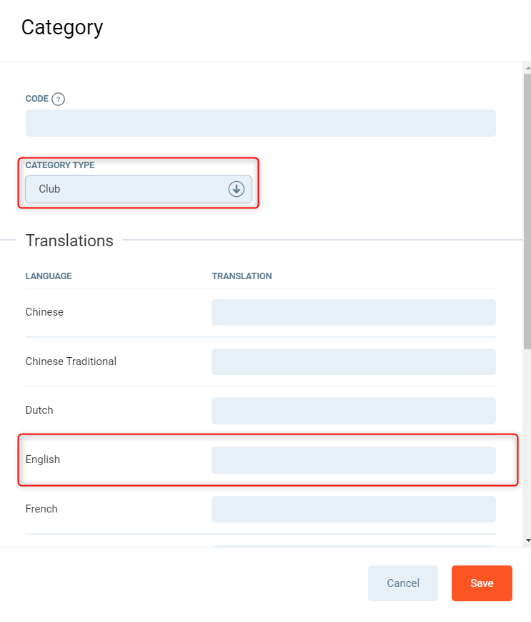531x622 pixels.
Task: Click the Chinese translation field
Action: point(353,312)
